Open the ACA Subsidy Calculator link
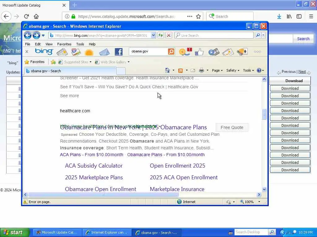Screen dimensions: 317x237 94,166
